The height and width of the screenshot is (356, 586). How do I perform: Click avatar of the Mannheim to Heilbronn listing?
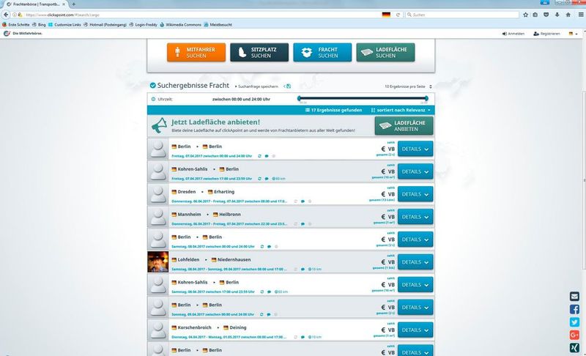point(158,217)
